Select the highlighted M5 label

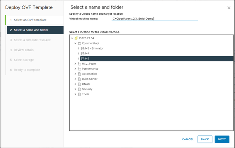point(87,59)
